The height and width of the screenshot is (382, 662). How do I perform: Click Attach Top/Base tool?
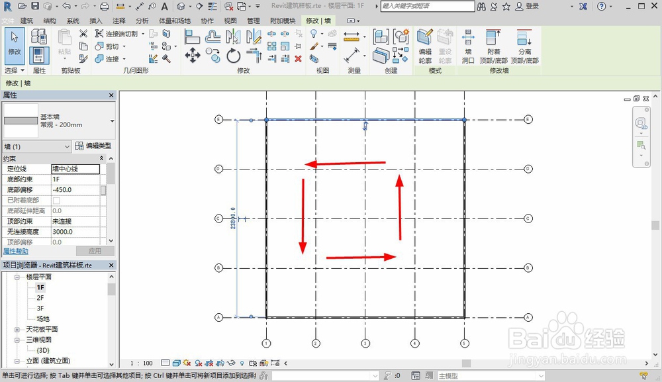point(494,46)
